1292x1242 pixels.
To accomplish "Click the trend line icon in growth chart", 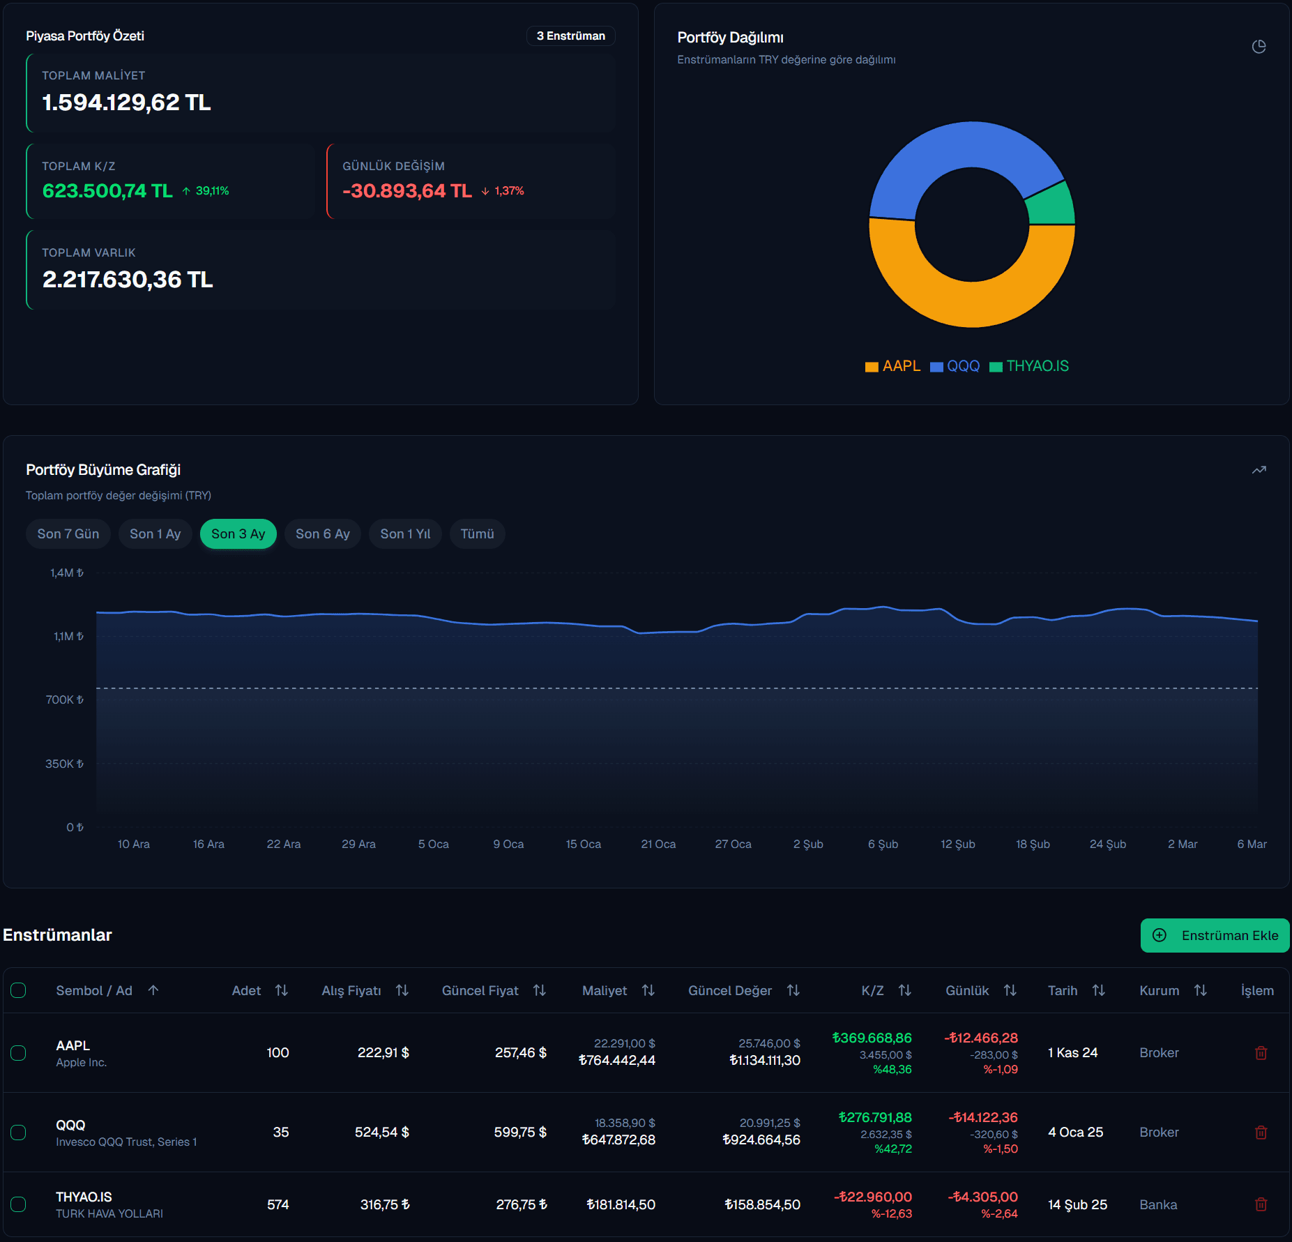I will pyautogui.click(x=1259, y=470).
